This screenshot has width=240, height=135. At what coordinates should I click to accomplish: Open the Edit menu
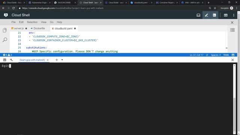21,22
